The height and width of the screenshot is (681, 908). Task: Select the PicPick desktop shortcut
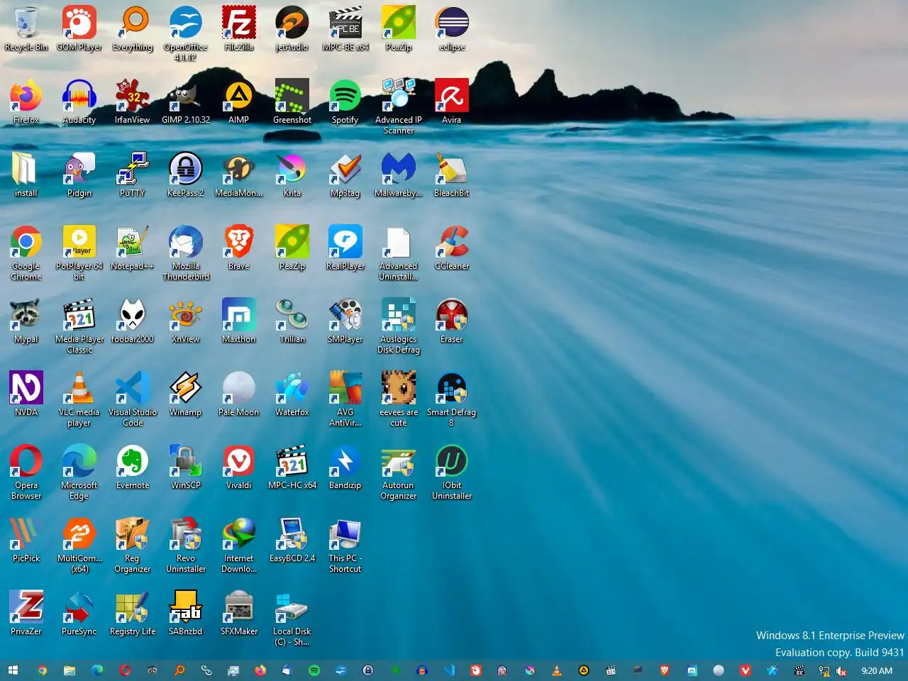(26, 541)
